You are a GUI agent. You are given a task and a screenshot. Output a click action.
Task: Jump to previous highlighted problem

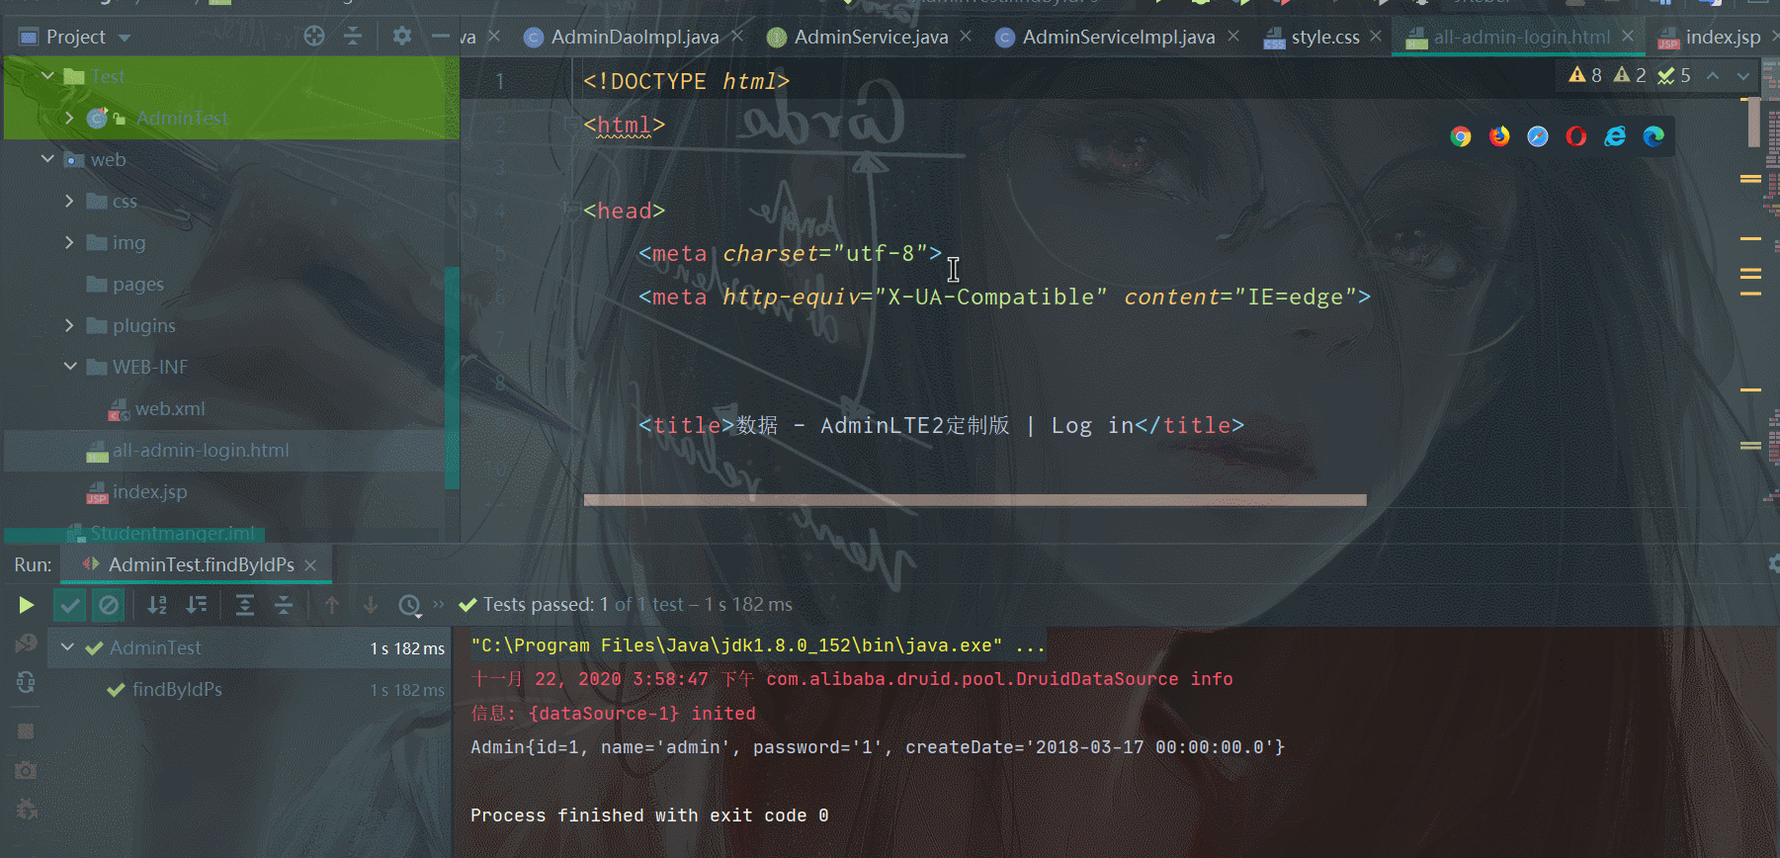pyautogui.click(x=1713, y=75)
